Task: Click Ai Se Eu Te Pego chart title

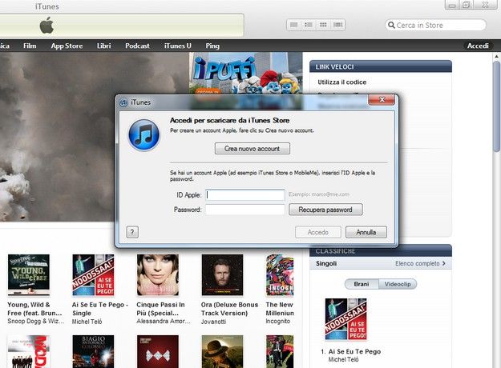Action: [x=354, y=351]
